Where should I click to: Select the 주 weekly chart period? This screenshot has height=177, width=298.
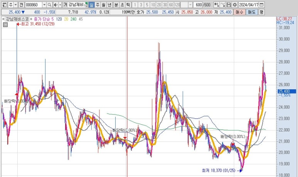[x=98, y=5]
